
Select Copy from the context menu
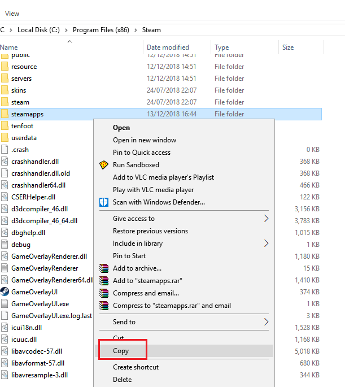coord(121,351)
